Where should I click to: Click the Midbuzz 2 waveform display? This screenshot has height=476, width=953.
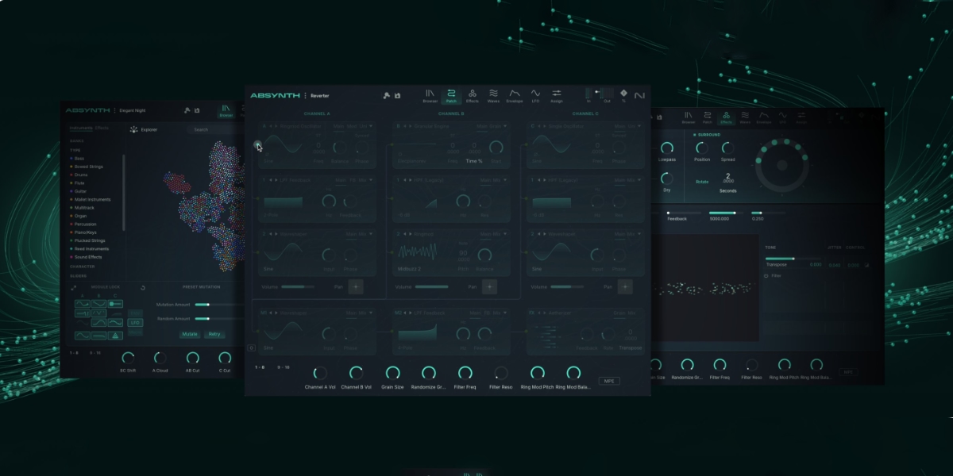[418, 251]
